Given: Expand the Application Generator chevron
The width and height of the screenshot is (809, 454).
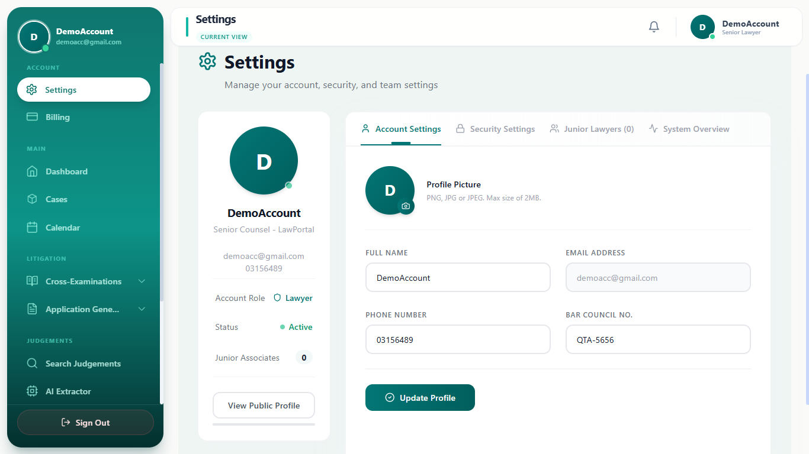Looking at the screenshot, I should pos(142,309).
